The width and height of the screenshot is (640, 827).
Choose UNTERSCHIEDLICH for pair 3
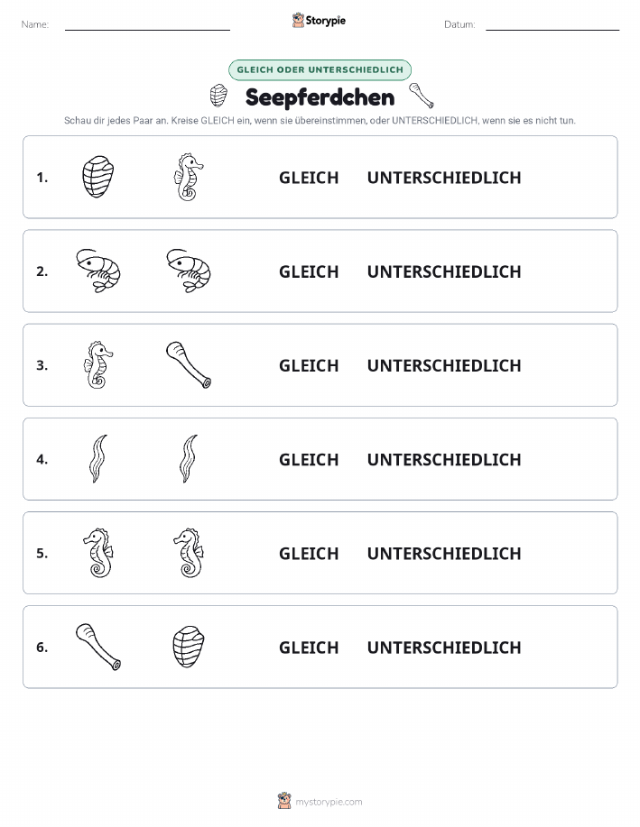pos(444,365)
